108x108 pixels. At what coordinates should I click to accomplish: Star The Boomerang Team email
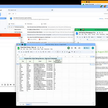pos(11,27)
